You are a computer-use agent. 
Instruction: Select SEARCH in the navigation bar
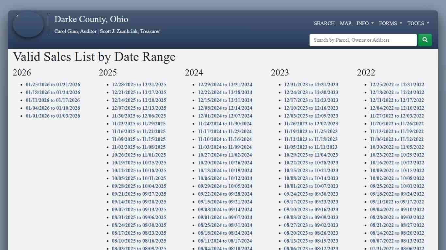pos(324,23)
